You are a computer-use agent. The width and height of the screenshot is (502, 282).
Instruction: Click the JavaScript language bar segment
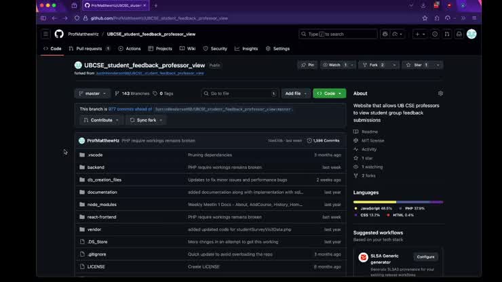[374, 202]
